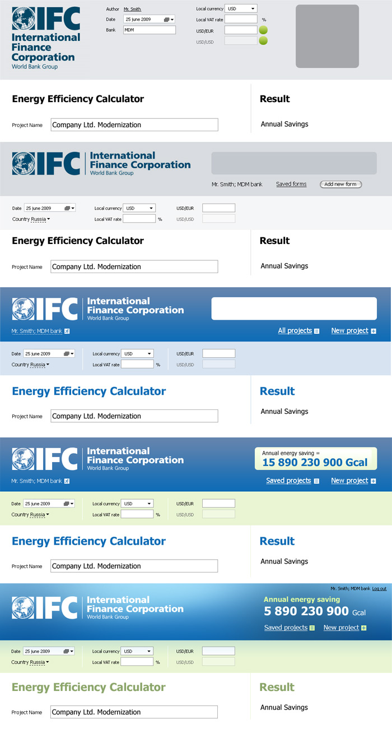Click edit icon after 'Mr. Smith; MDM bank' in third header
The width and height of the screenshot is (392, 733).
click(67, 331)
